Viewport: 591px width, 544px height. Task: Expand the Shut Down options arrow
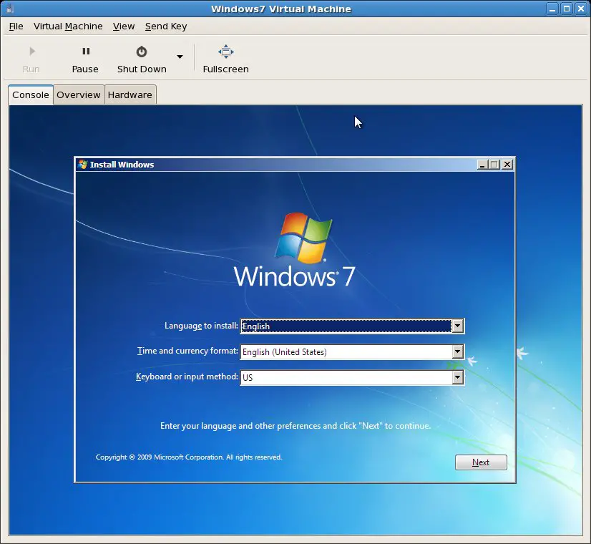180,57
